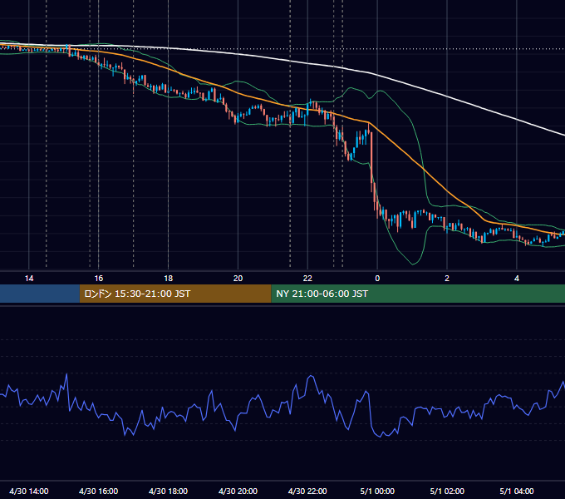Screen dimensions: 565x499
Task: Click the 14 hour label on price chart axis
Action: (29, 279)
